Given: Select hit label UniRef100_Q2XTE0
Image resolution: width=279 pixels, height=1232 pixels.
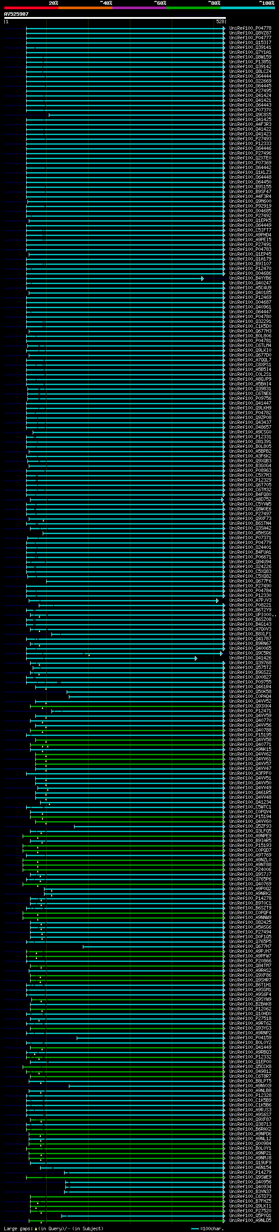Looking at the screenshot, I should tap(250, 158).
